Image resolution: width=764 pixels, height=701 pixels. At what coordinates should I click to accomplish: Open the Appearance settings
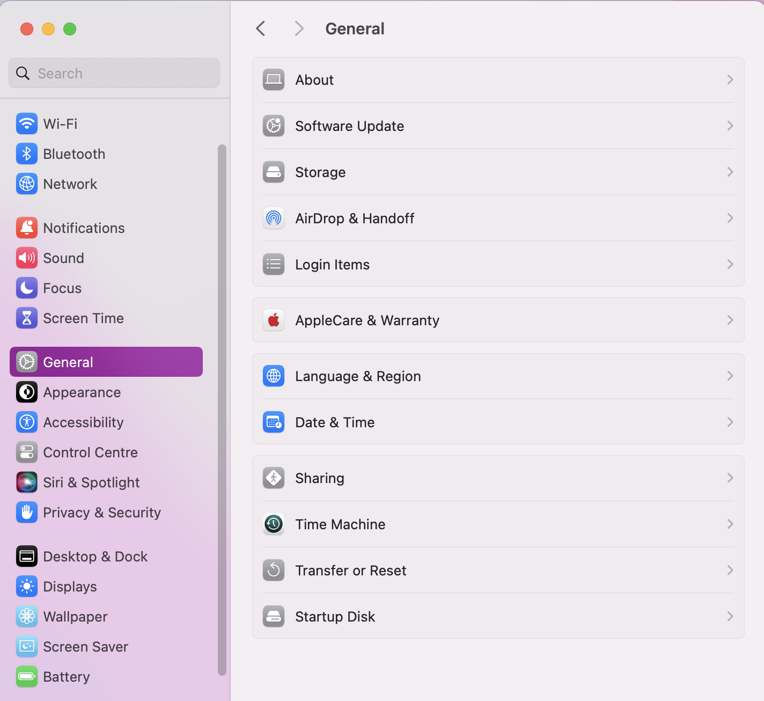pos(82,392)
